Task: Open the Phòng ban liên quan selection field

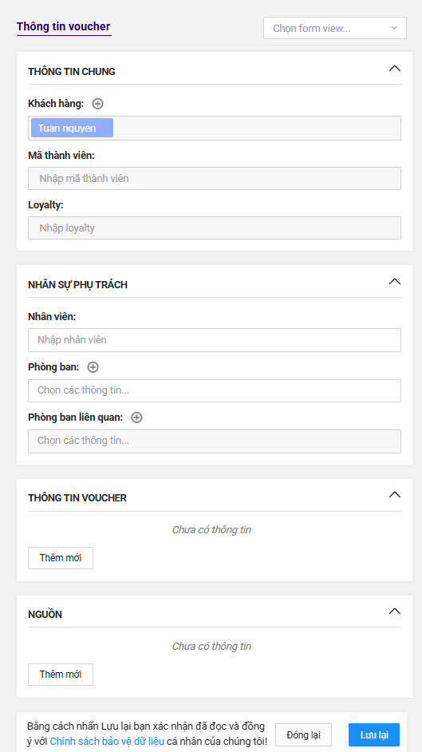Action: point(215,441)
